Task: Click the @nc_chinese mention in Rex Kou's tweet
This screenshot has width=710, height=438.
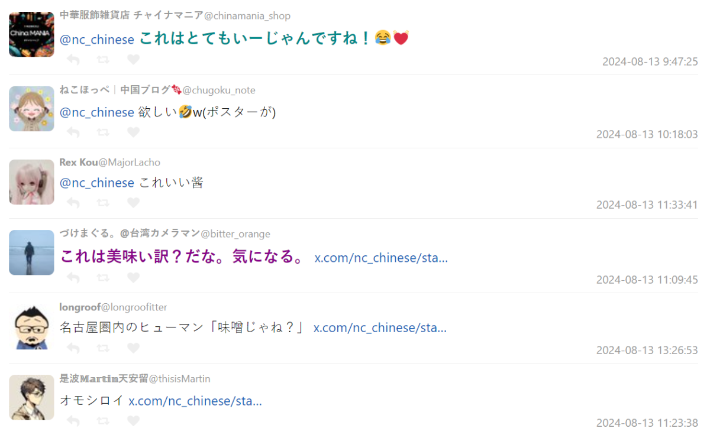Action: tap(97, 183)
